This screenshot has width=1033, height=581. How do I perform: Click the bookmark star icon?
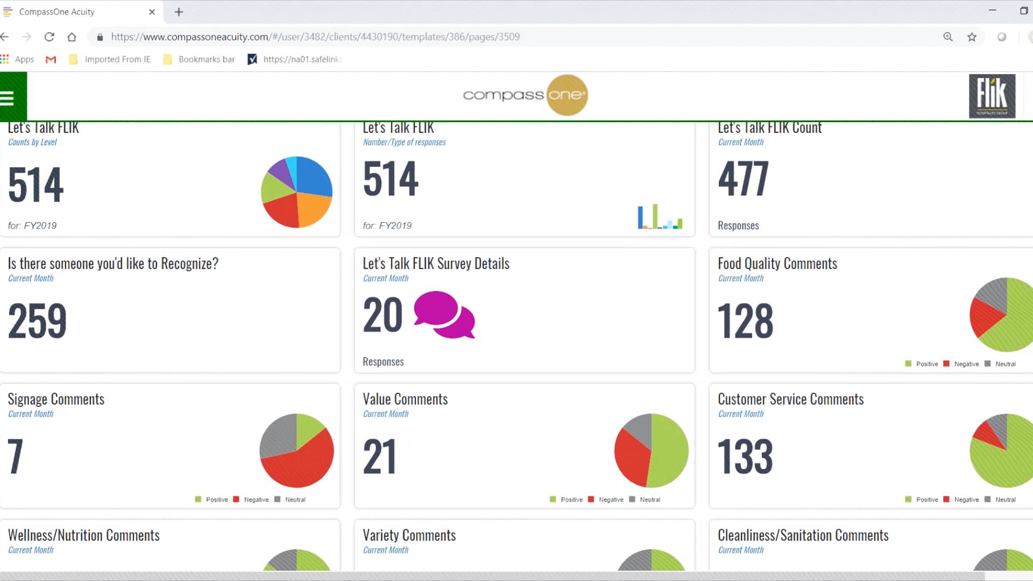pyautogui.click(x=972, y=37)
